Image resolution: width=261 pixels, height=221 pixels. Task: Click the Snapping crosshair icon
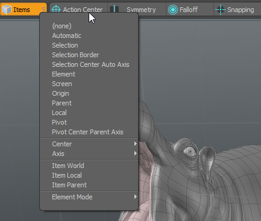click(x=221, y=10)
